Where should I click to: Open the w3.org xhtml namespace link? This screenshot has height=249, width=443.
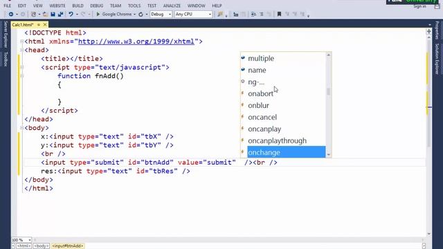136,41
